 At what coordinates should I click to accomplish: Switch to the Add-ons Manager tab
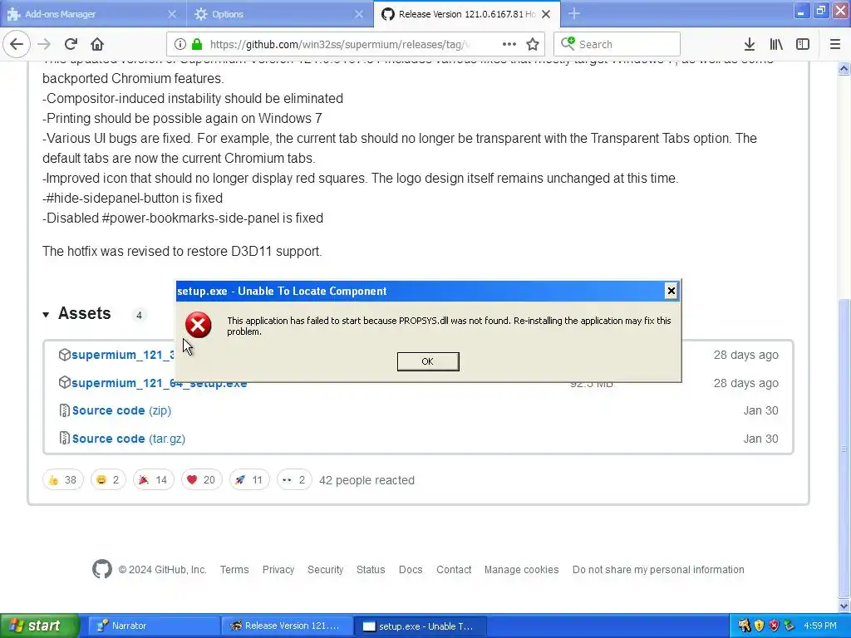coord(93,14)
